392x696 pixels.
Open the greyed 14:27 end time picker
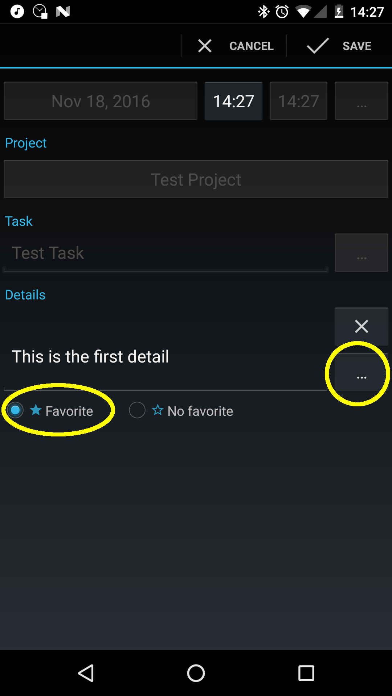(298, 101)
